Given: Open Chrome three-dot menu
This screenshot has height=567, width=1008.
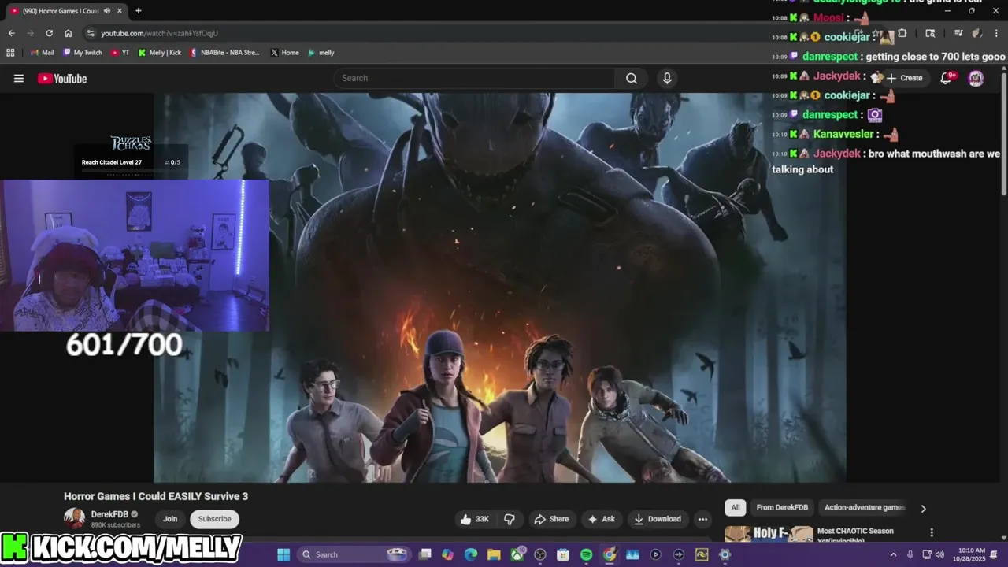Looking at the screenshot, I should (995, 33).
